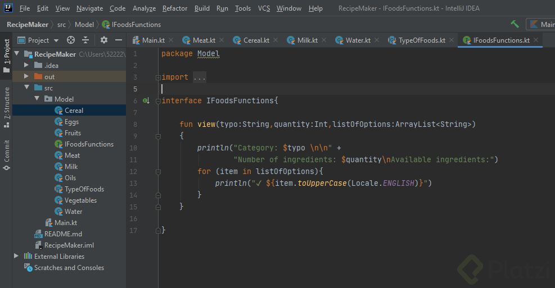Image resolution: width=555 pixels, height=288 pixels.
Task: Click the IntelliJ IDEA logo icon
Action: point(8,8)
